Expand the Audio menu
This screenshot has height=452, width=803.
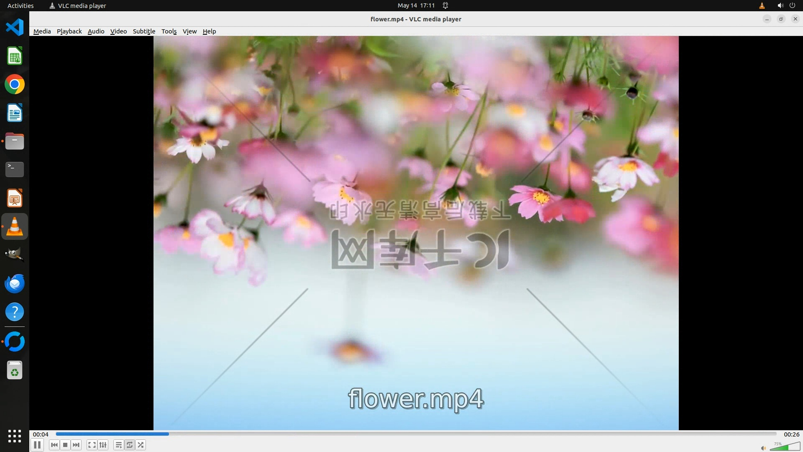click(96, 31)
